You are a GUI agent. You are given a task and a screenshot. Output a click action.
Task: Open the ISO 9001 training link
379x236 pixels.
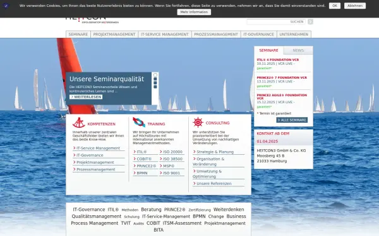point(172,173)
